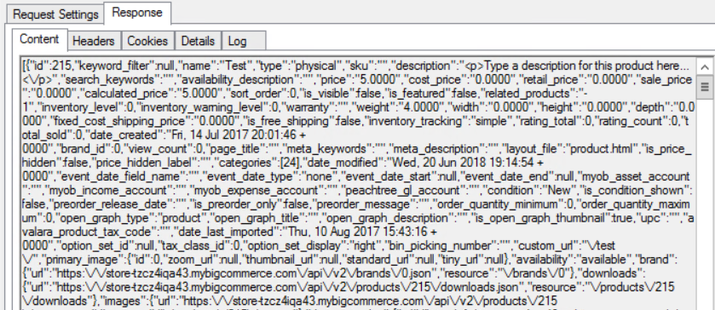Switch to the Request Settings tab
Image resolution: width=715 pixels, height=310 pixels.
[55, 14]
